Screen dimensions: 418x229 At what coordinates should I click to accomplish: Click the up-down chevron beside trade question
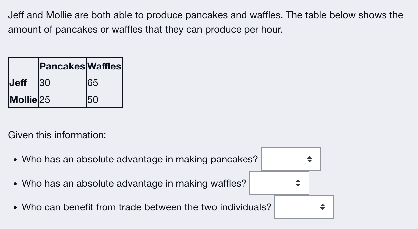[x=322, y=207]
